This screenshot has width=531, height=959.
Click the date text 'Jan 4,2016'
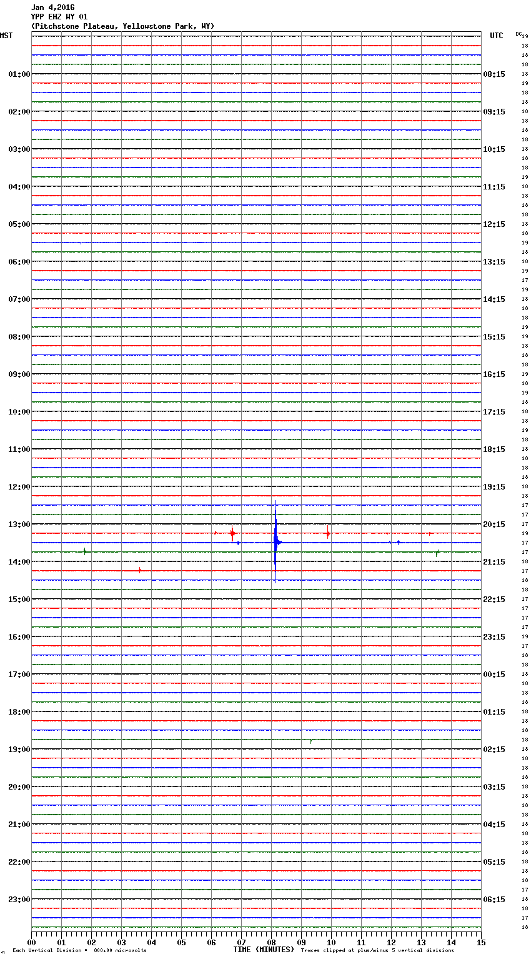[52, 8]
